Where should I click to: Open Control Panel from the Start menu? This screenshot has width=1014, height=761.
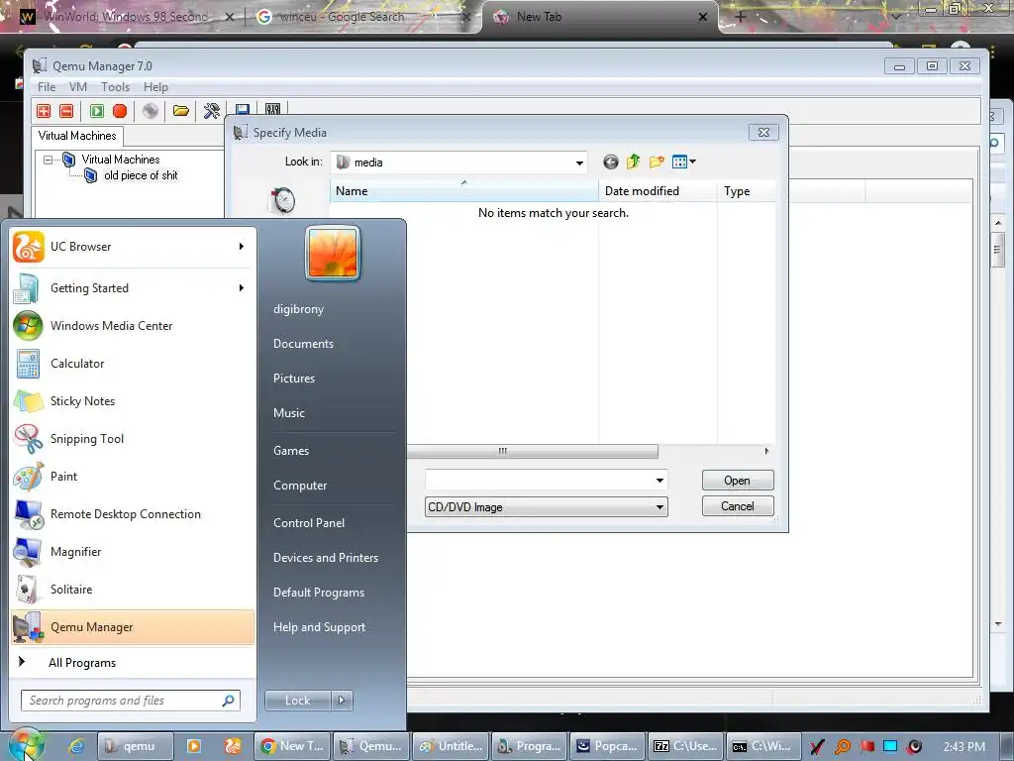(309, 523)
